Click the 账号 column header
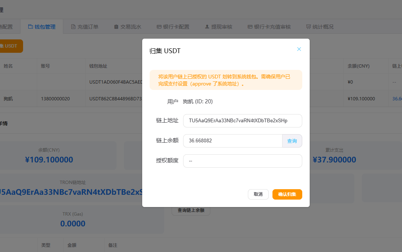402x252 pixels. 45,66
